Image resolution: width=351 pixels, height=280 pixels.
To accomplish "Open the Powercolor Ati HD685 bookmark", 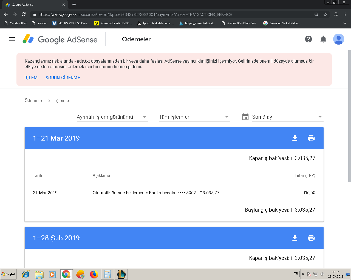I will point(113,23).
